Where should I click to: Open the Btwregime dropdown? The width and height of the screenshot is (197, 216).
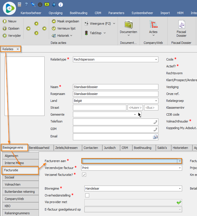click(180, 189)
